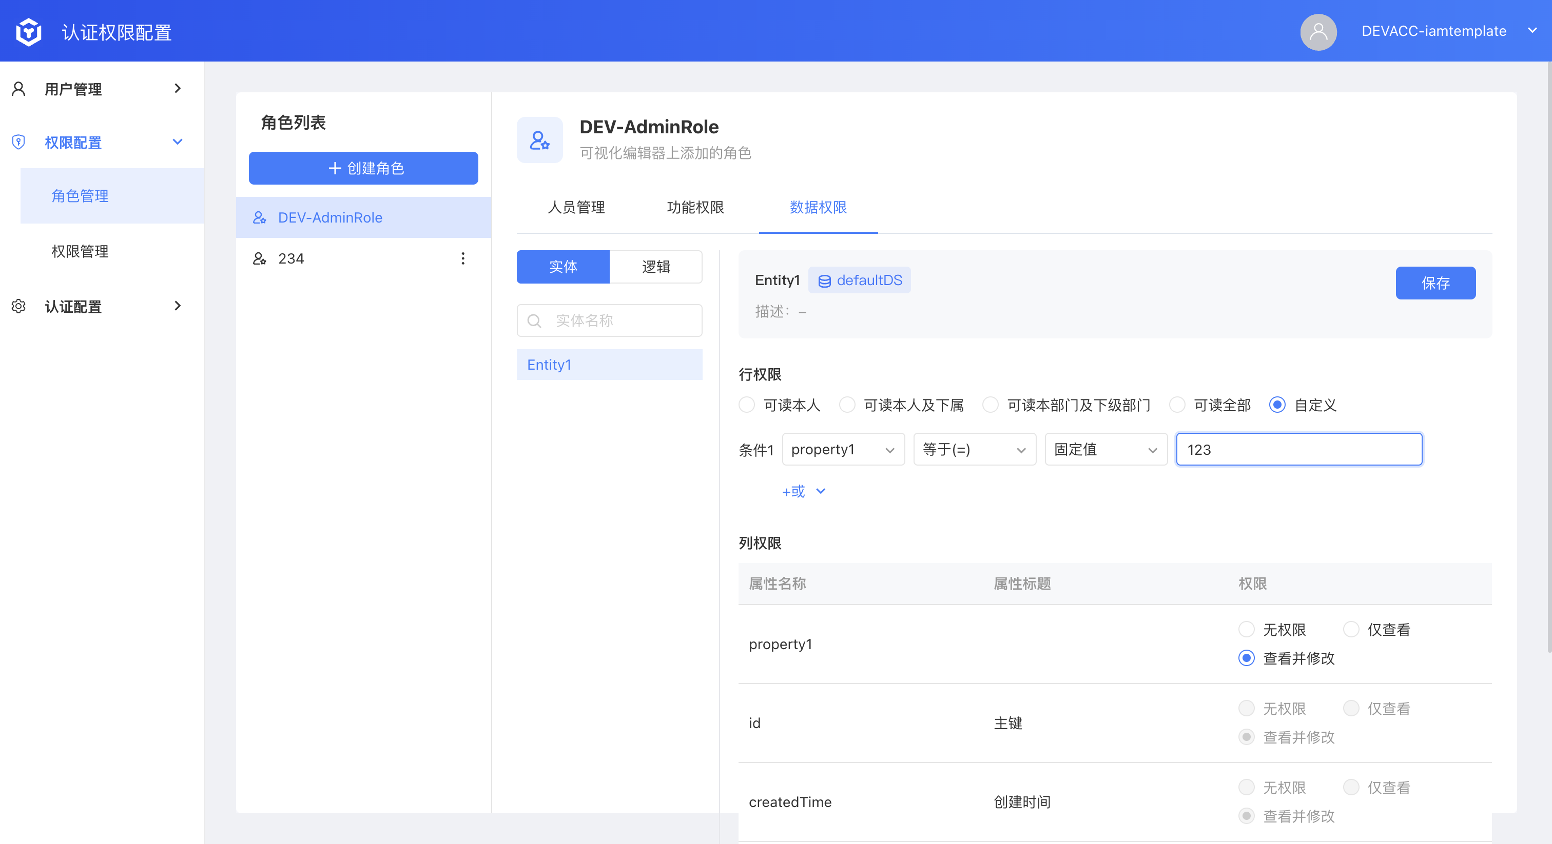The width and height of the screenshot is (1552, 844).
Task: Open the 角色管理 submenu item
Action: (113, 196)
